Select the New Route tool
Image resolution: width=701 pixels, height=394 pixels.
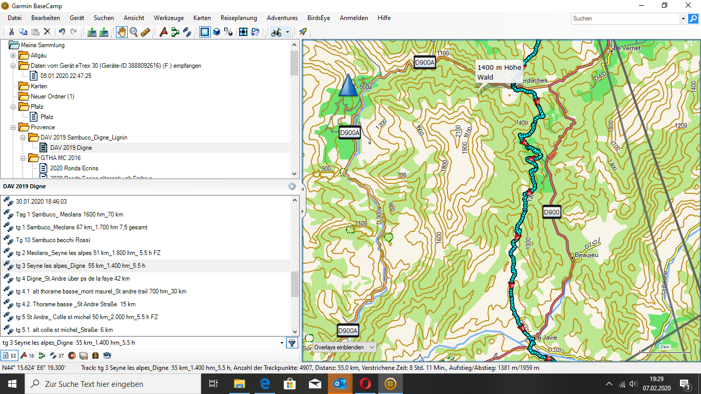point(176,32)
